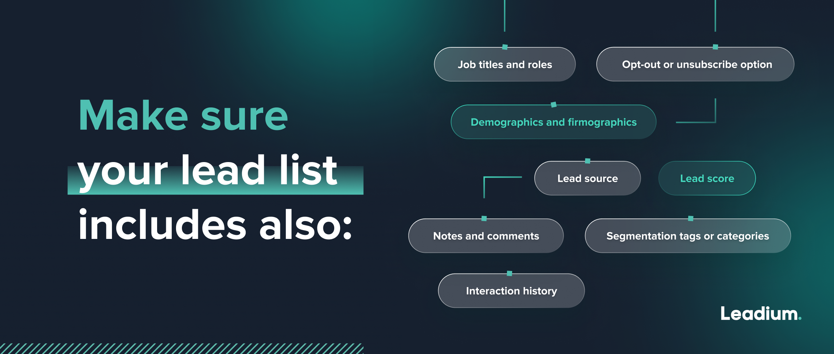Click the Leadium logo
The width and height of the screenshot is (834, 354).
[761, 314]
